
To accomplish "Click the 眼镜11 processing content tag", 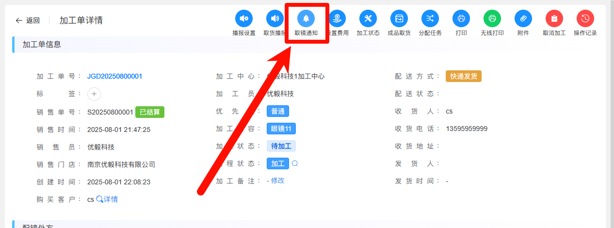I will 281,129.
